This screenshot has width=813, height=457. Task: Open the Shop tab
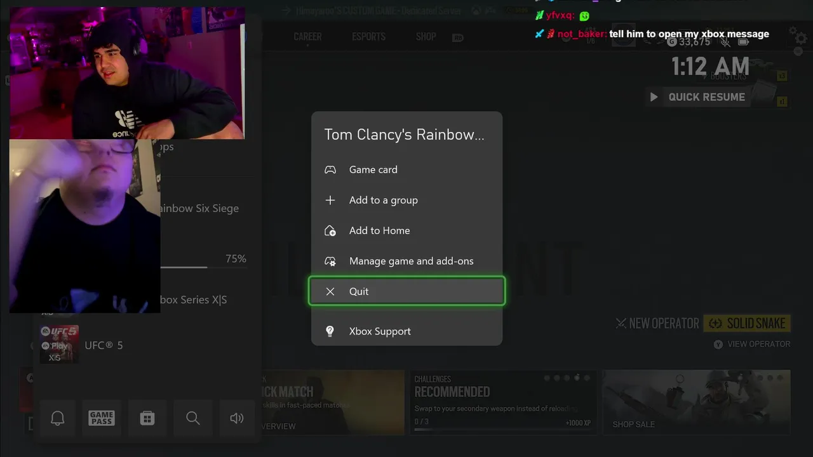[426, 37]
